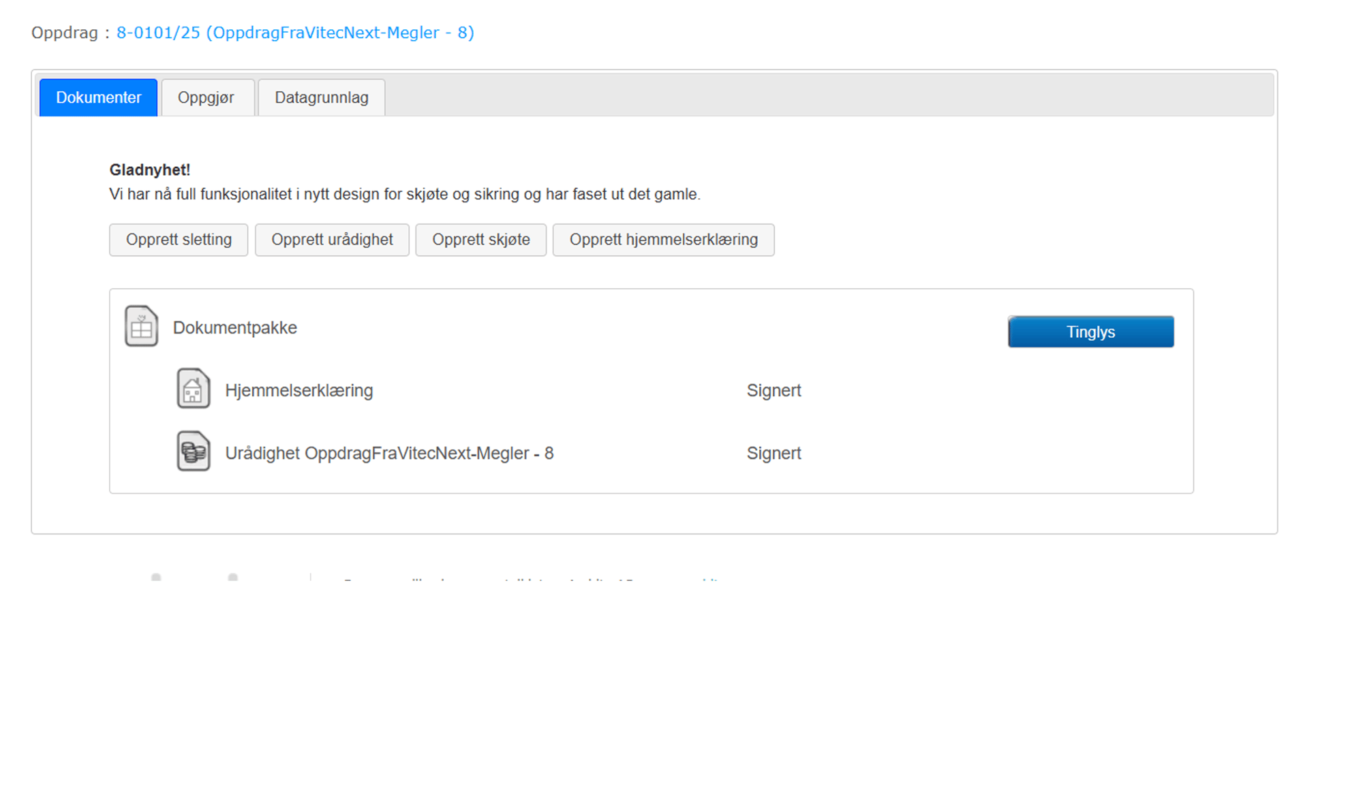Click Opprett skjøte
1363x788 pixels.
(x=480, y=240)
